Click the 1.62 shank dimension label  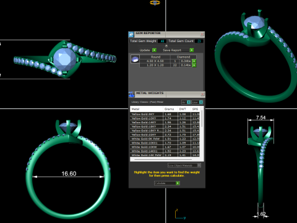261,214
